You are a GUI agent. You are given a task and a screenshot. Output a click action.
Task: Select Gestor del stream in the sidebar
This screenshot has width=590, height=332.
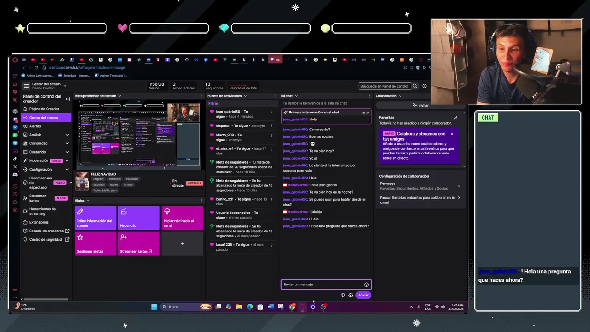[46, 118]
